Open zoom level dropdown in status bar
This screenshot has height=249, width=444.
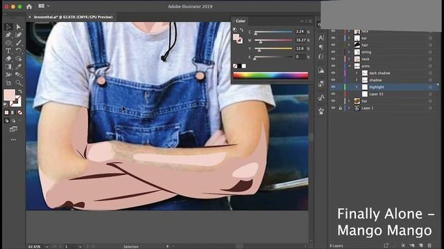tap(47, 246)
